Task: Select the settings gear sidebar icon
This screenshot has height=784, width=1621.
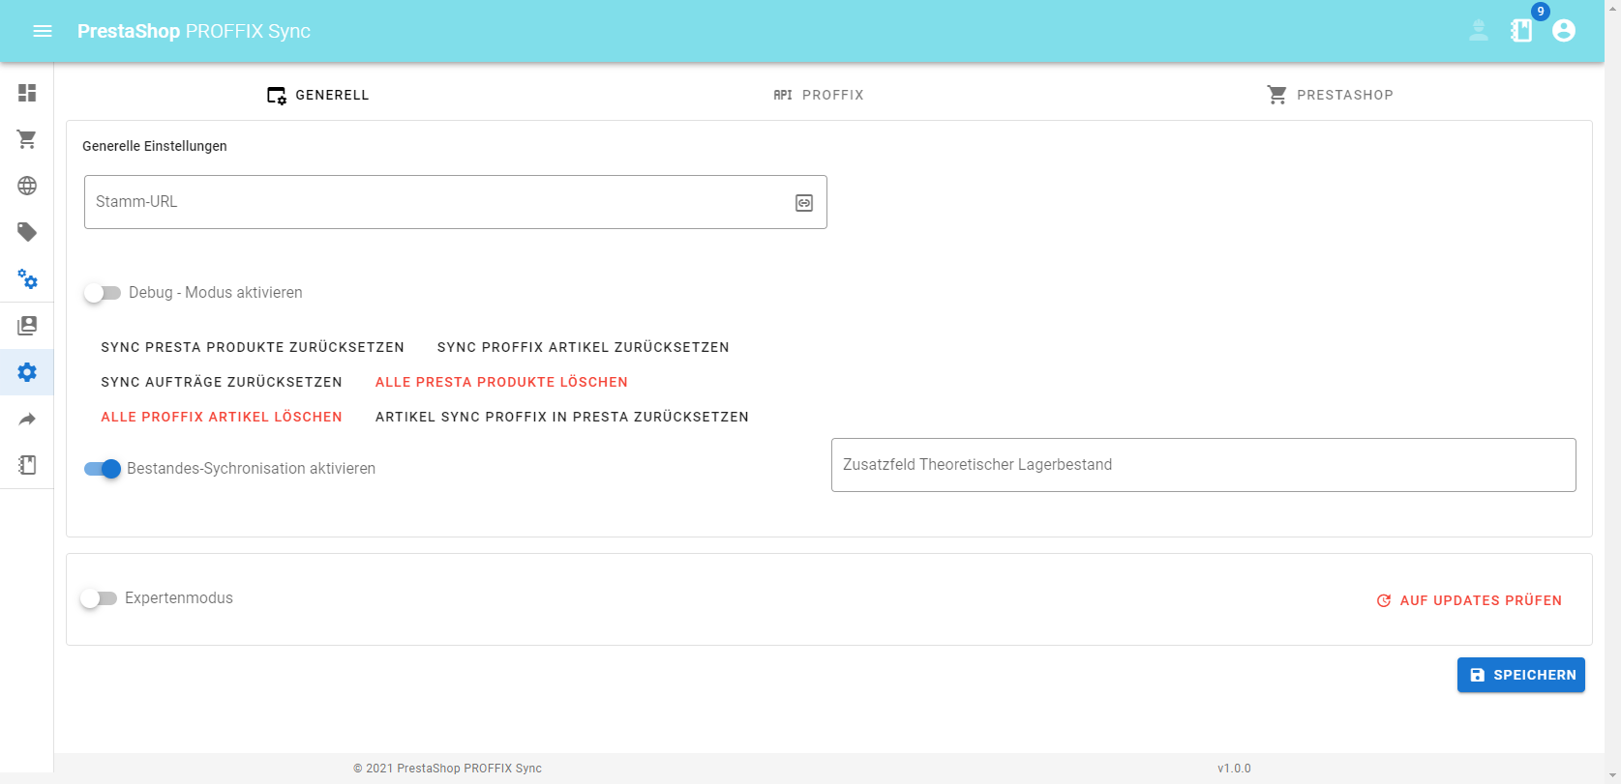Action: pos(27,372)
